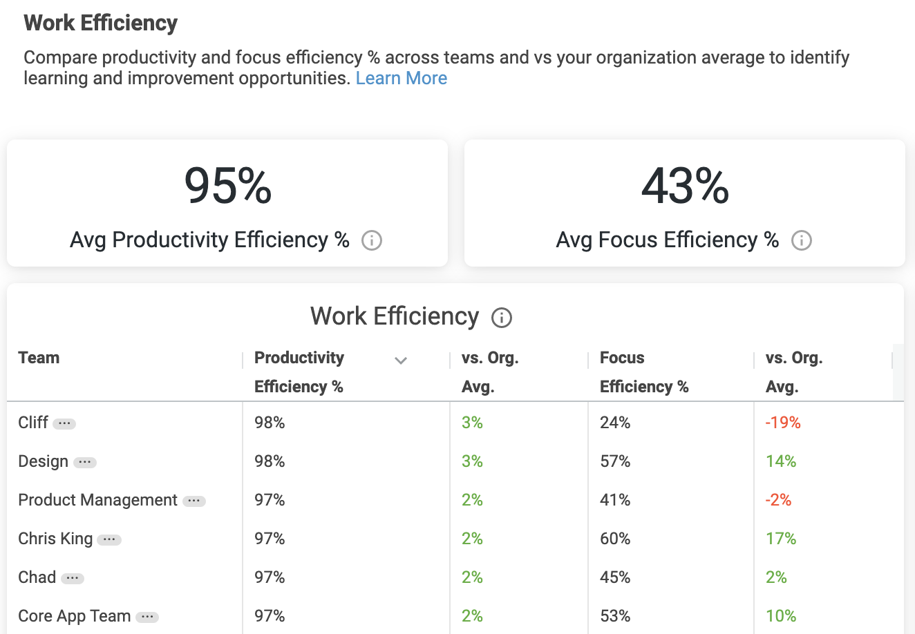This screenshot has height=634, width=915.
Task: Click vs. Org. Avg. header after Focus
Action: click(x=793, y=372)
